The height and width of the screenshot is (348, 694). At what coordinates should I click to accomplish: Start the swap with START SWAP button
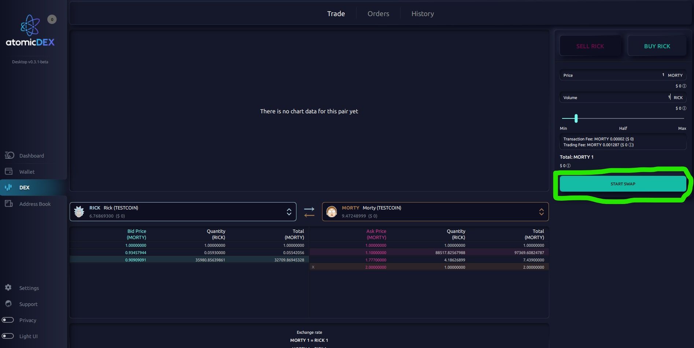coord(623,184)
